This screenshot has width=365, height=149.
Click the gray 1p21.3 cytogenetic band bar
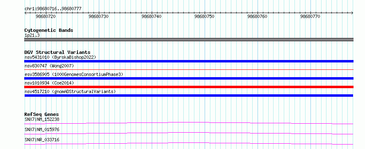pyautogui.click(x=189, y=40)
